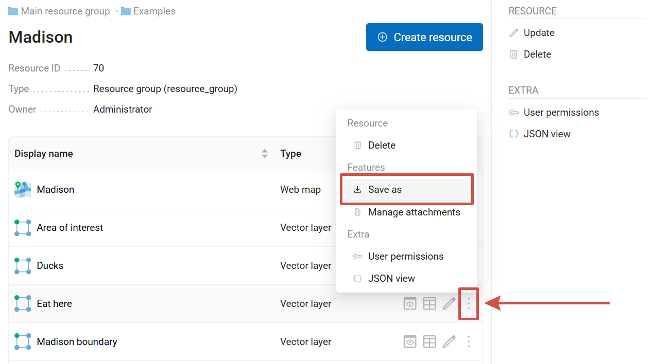Click pencil edit icon for Madison boundary

point(449,341)
